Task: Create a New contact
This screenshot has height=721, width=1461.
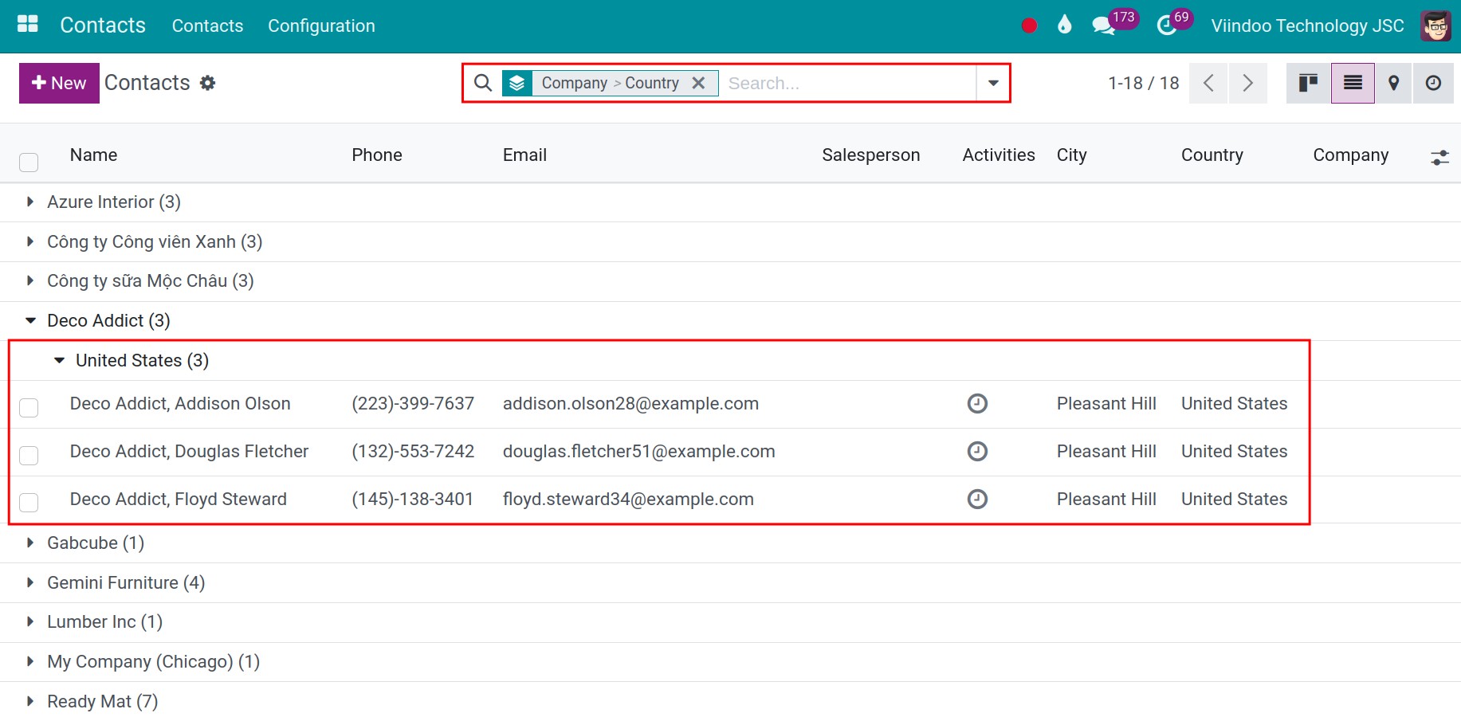Action: [x=59, y=83]
